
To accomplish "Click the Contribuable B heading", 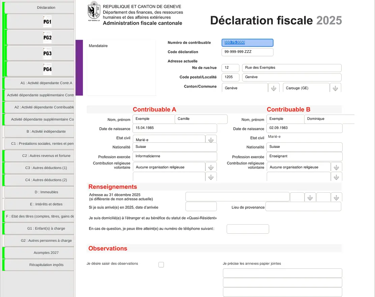I will [x=288, y=109].
